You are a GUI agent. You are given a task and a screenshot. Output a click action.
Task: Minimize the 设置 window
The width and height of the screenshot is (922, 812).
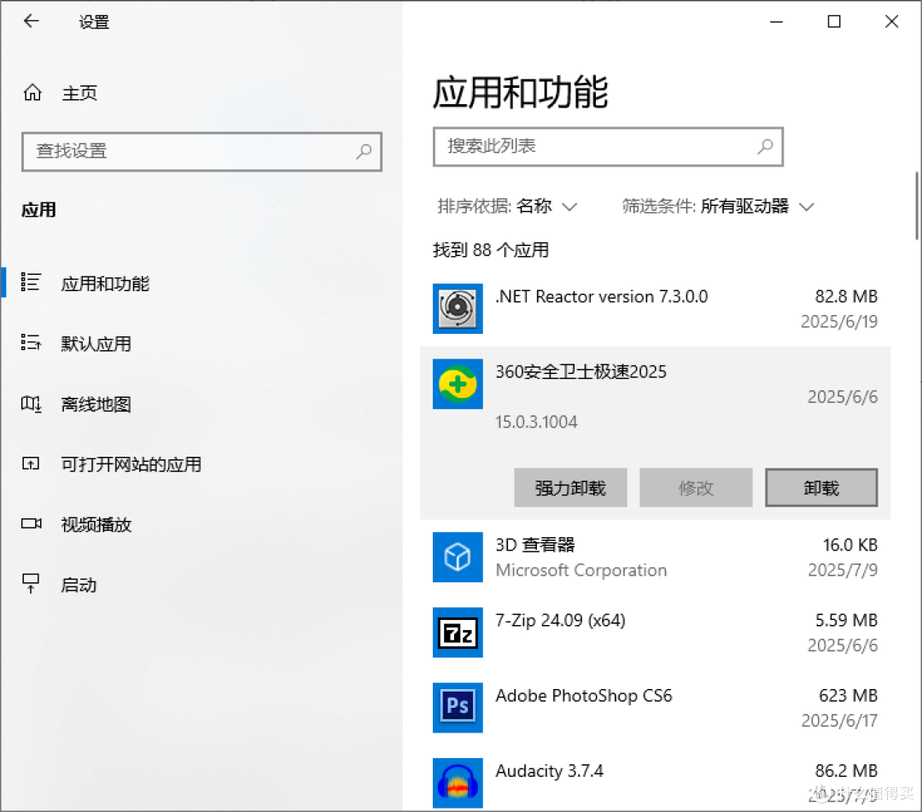coord(776,21)
